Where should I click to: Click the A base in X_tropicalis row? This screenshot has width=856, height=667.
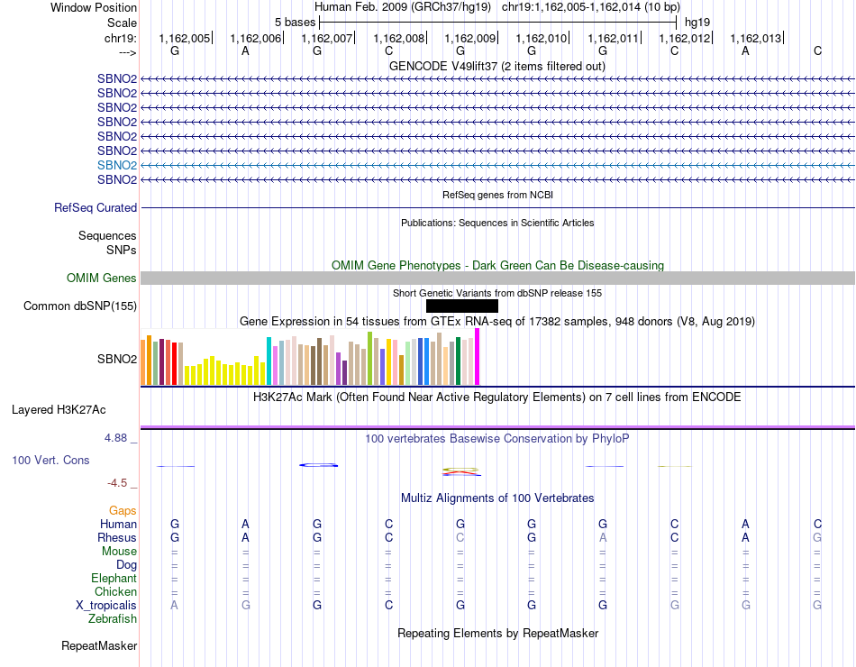174,606
